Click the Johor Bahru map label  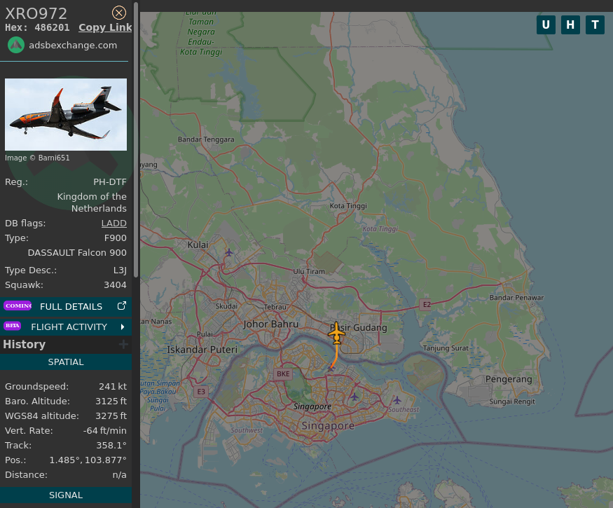point(270,324)
